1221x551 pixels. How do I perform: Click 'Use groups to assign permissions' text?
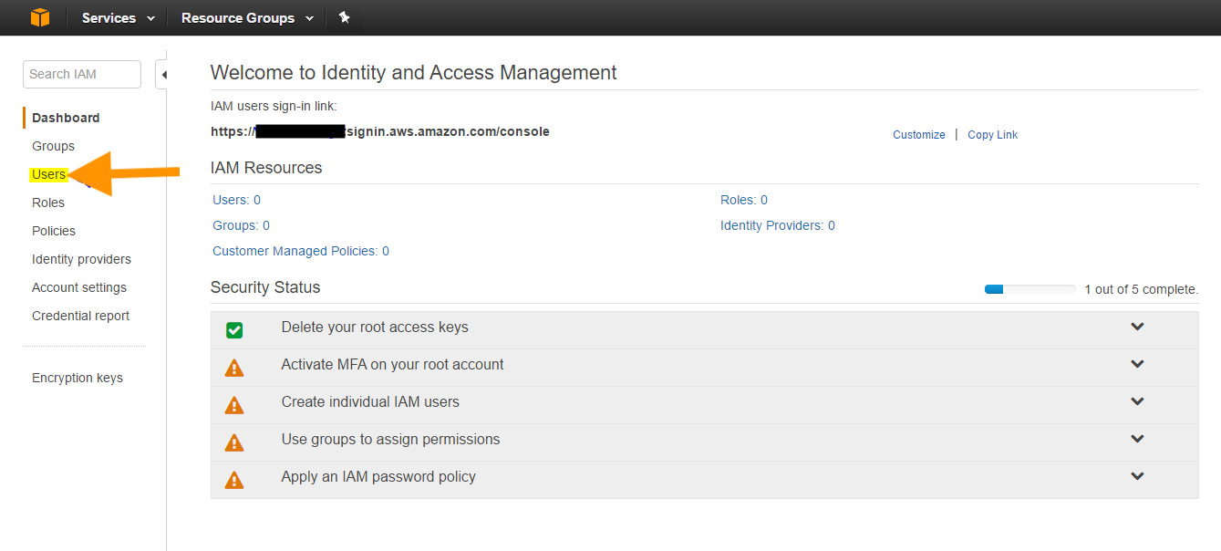click(390, 439)
